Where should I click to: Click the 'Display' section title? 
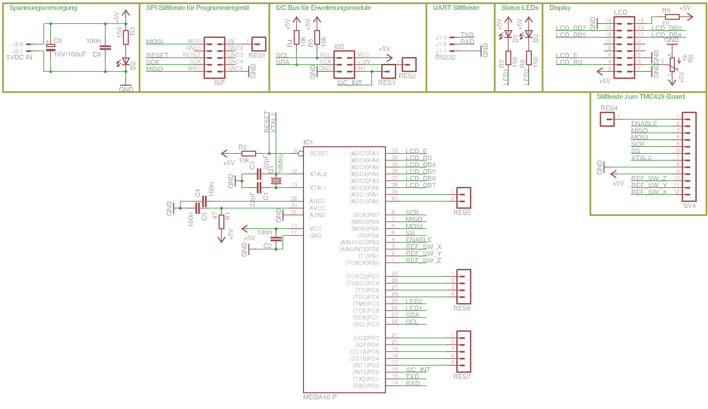click(560, 8)
